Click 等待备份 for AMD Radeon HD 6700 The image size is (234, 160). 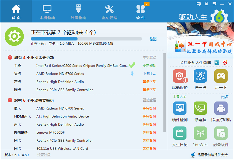pyautogui.click(x=150, y=108)
